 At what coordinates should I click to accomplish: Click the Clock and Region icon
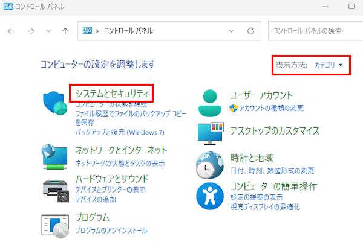[x=210, y=164]
